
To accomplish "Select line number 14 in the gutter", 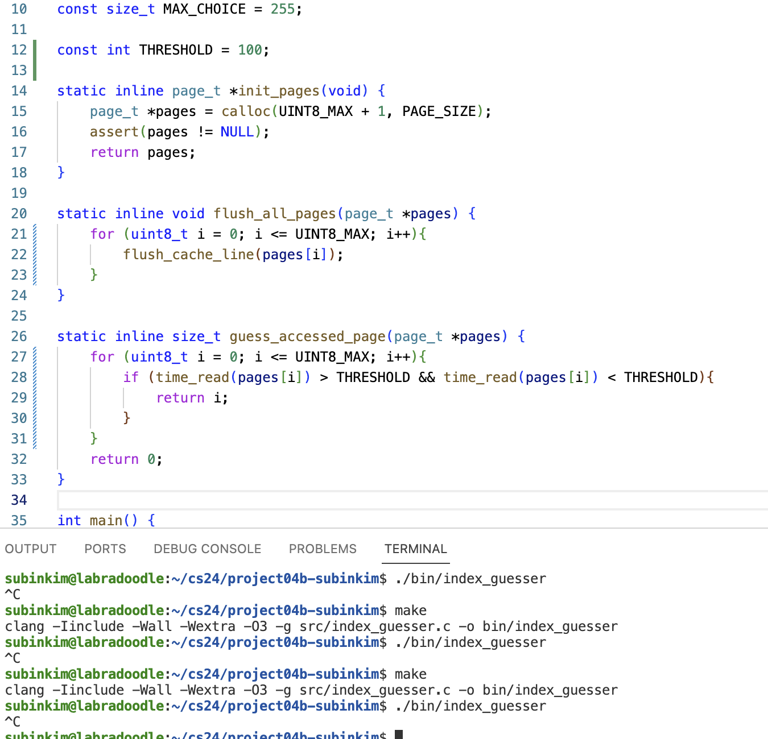I will tap(19, 91).
